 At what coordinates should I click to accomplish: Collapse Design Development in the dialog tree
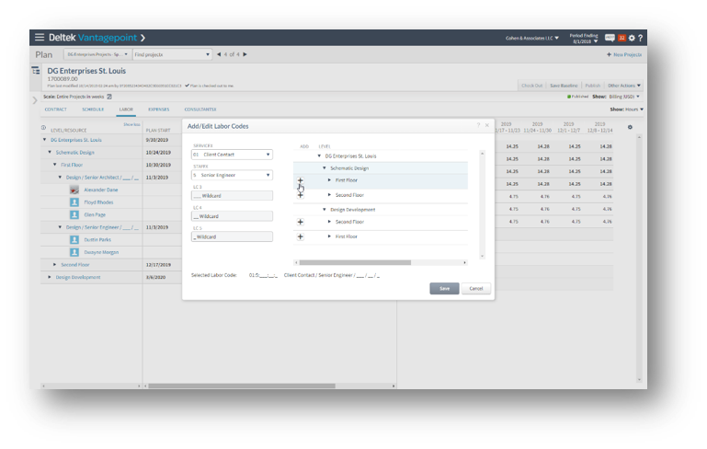(325, 210)
